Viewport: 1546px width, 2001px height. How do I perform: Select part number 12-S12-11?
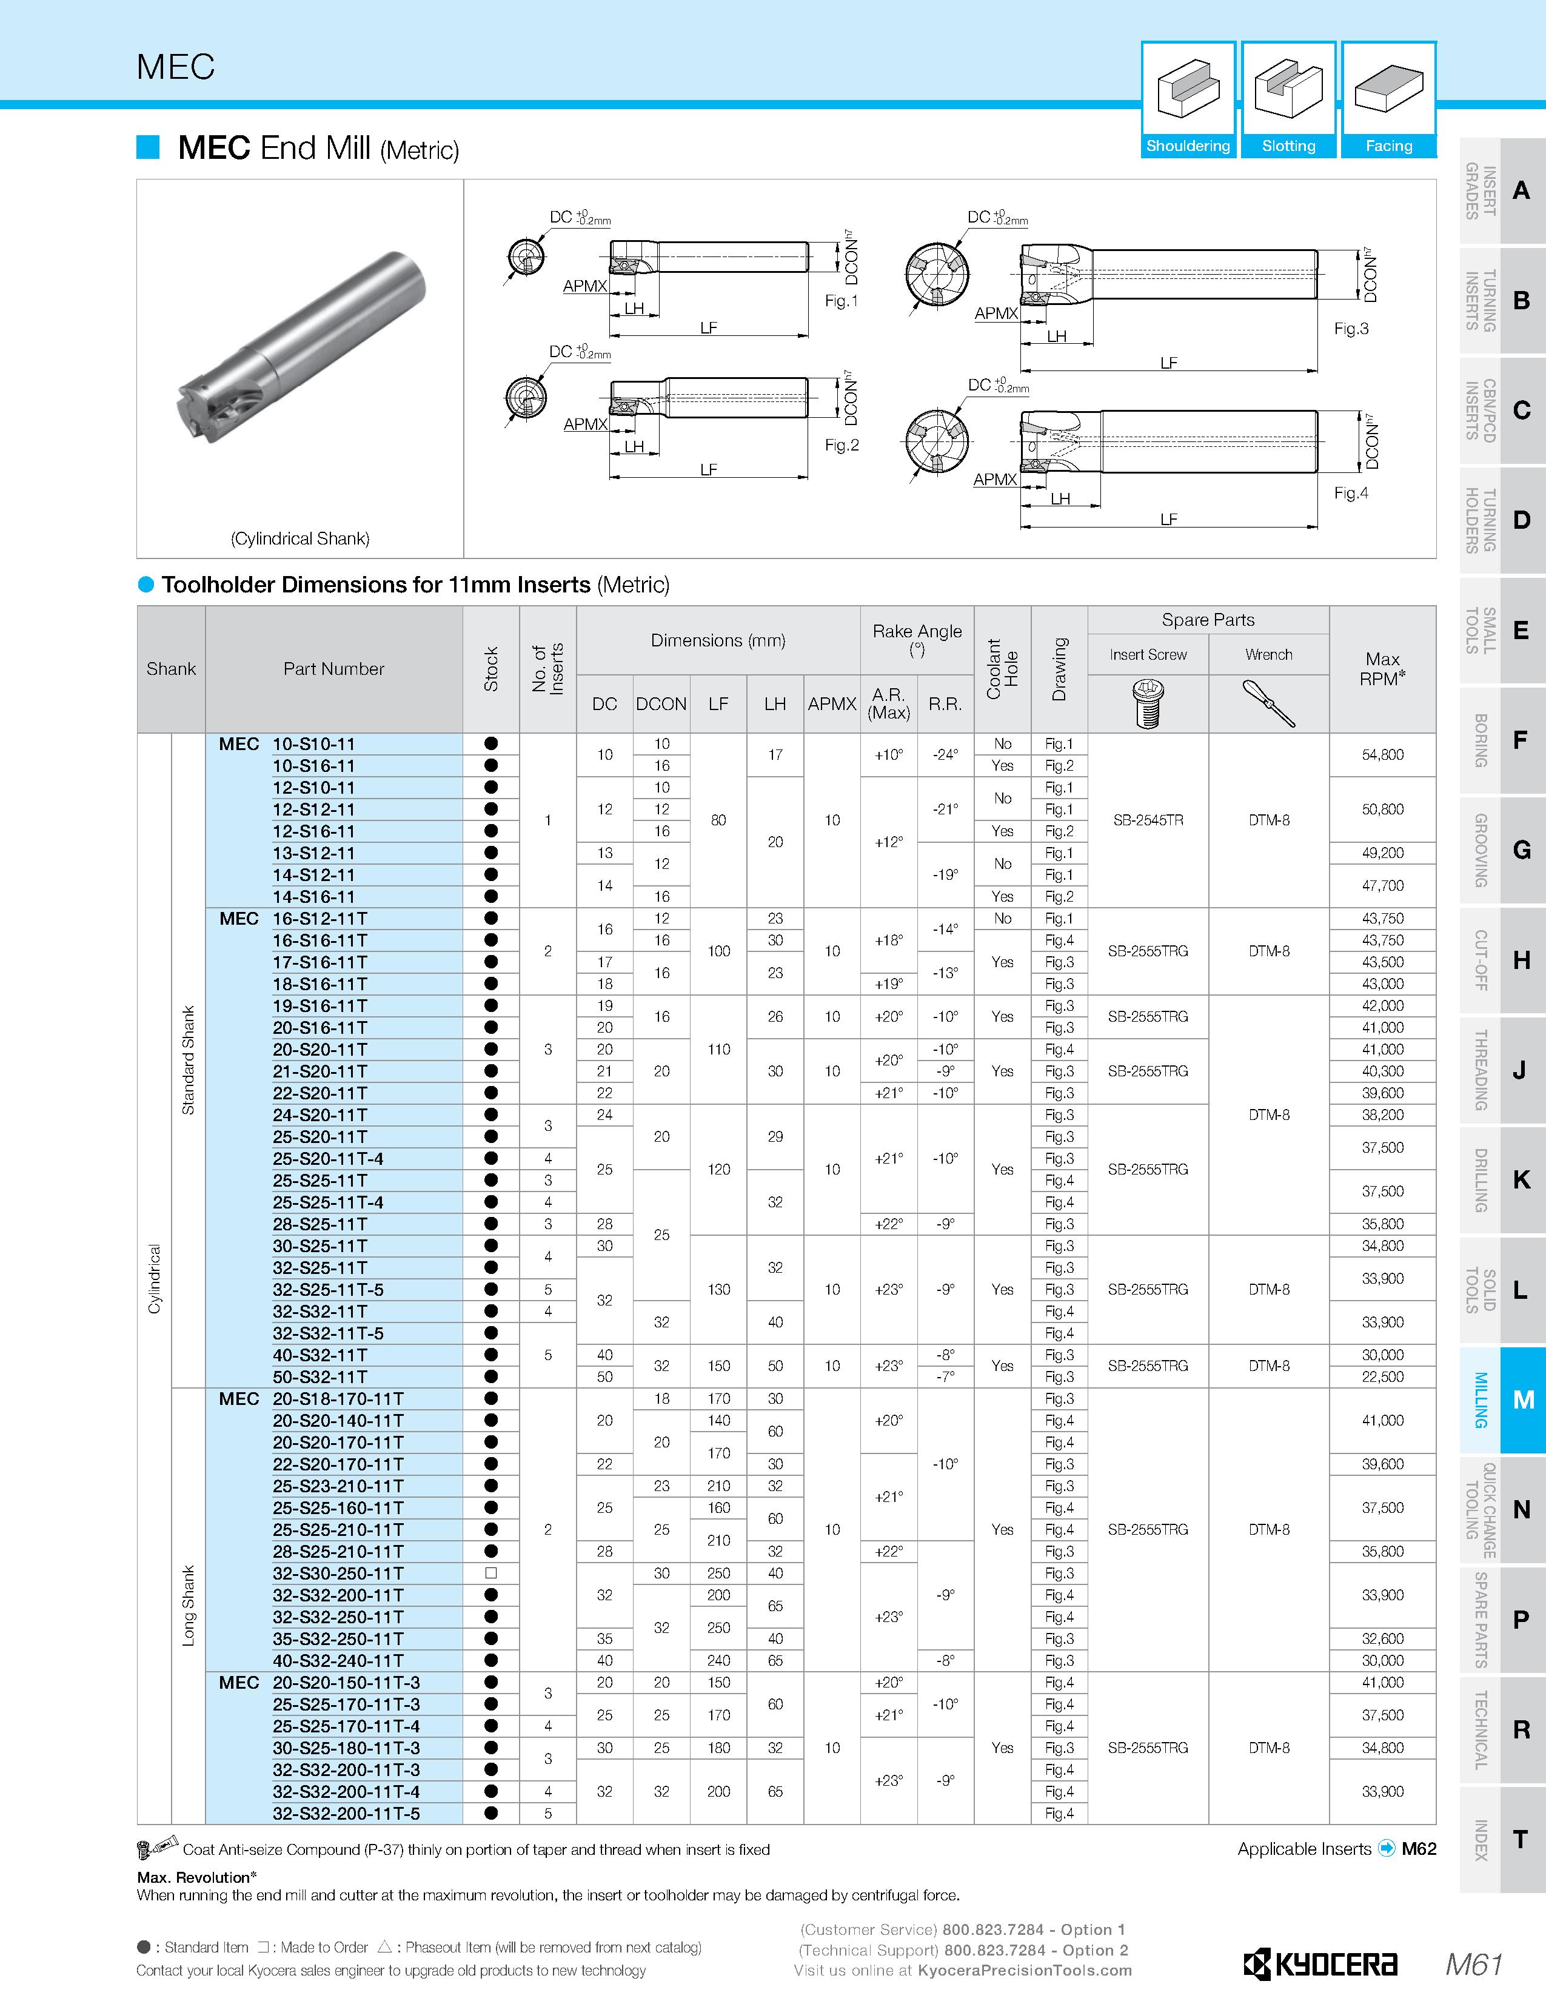(313, 810)
